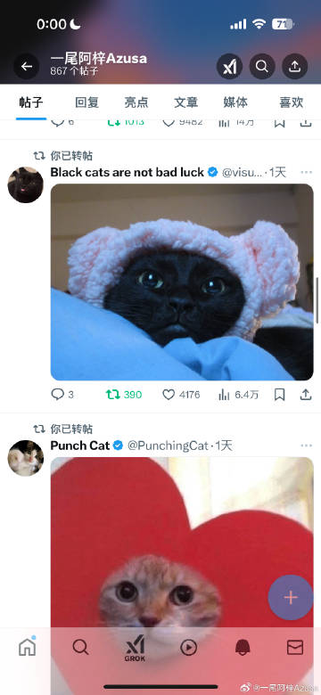
Task: Open more options on Punch Cat post
Action: coord(307,446)
